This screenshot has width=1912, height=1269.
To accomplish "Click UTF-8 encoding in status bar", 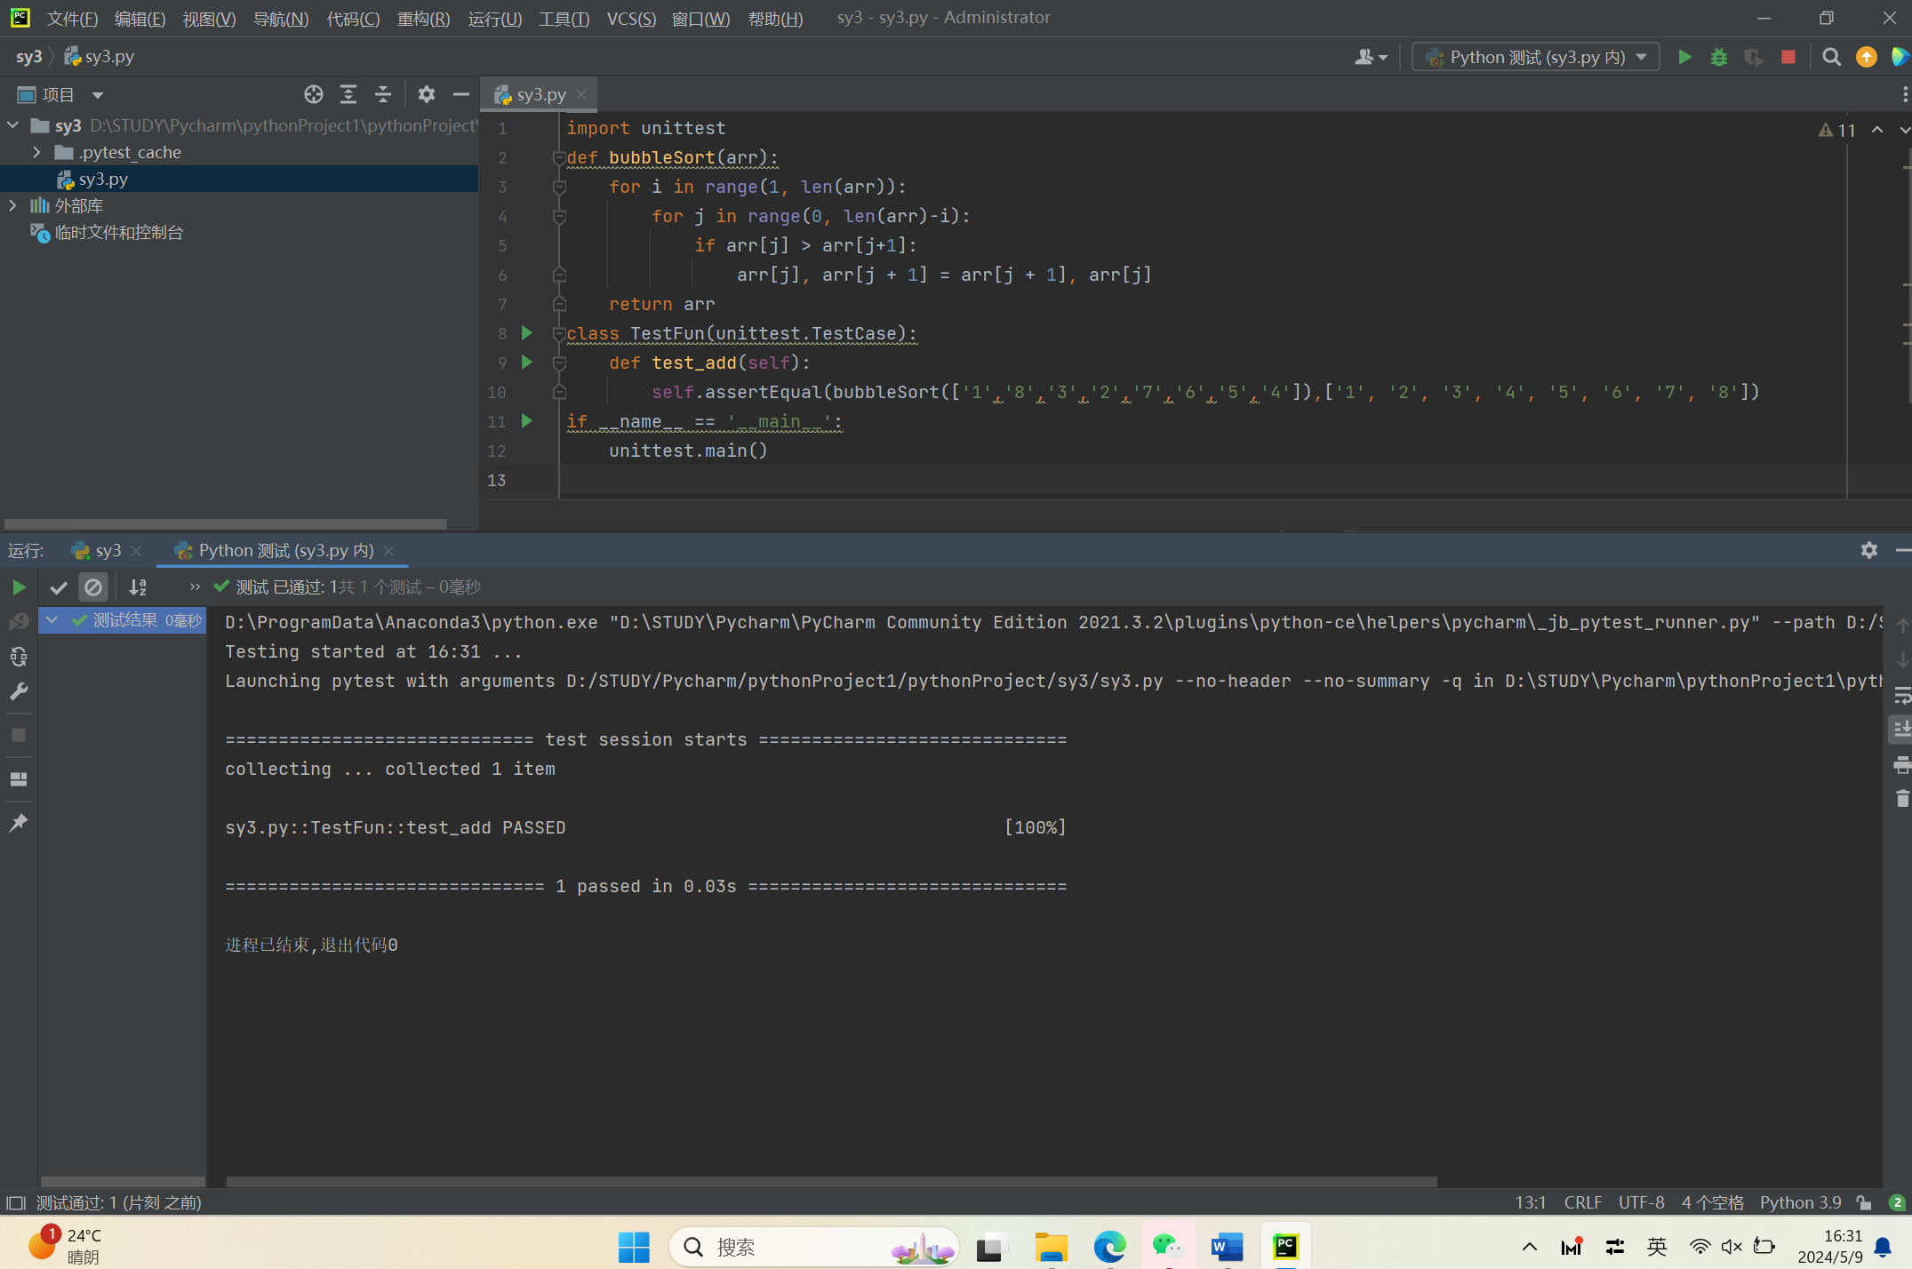I will pos(1641,1202).
